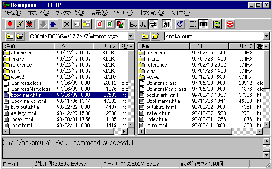Open the ブックマーク(B) menu
This screenshot has height=169, width=272.
70,13
